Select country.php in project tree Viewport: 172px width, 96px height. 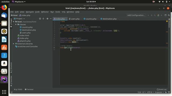pos(27,27)
